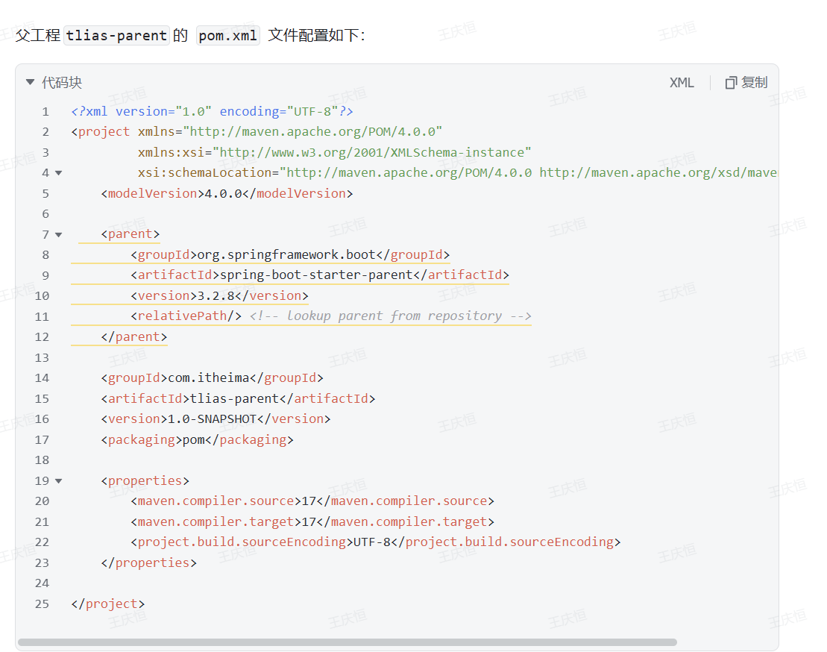Click line number 25 in gutter

(x=42, y=604)
